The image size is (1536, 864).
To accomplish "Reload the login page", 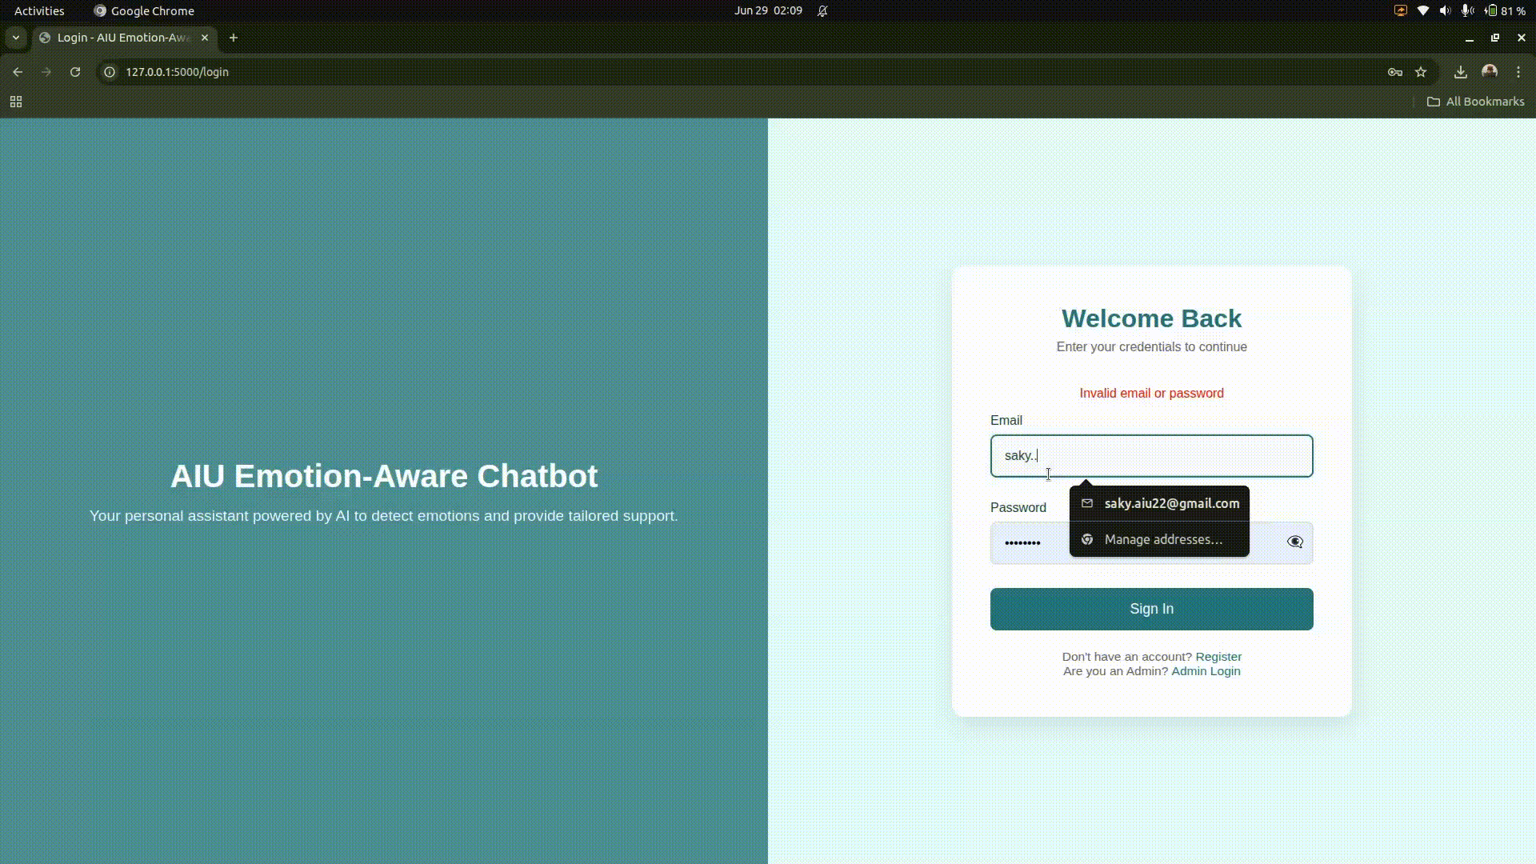I will (x=75, y=72).
